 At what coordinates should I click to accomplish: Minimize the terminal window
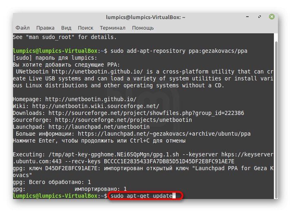point(247,17)
